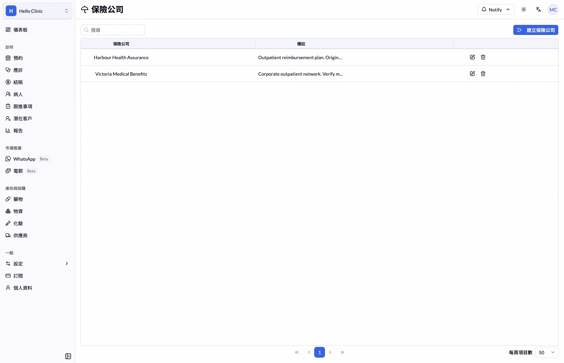Toggle the light/dark theme sun icon

(x=524, y=9)
